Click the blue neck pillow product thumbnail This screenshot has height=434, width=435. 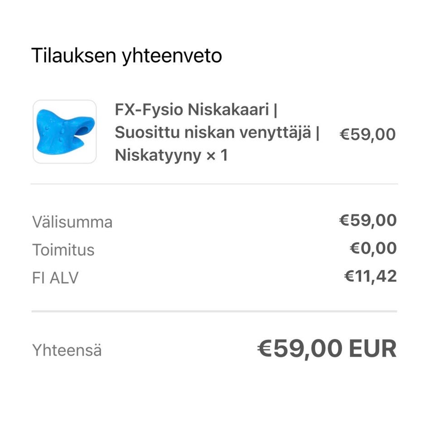[x=64, y=131]
